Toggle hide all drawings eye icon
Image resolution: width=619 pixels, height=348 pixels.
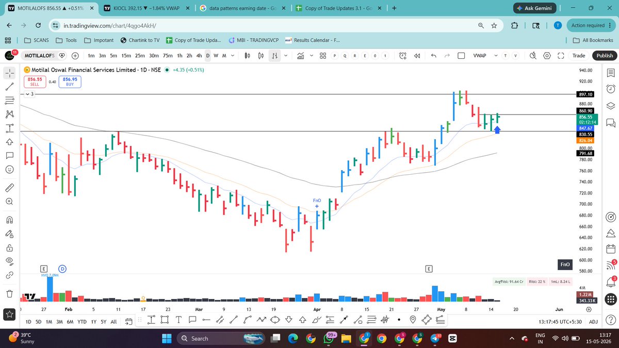click(x=9, y=261)
